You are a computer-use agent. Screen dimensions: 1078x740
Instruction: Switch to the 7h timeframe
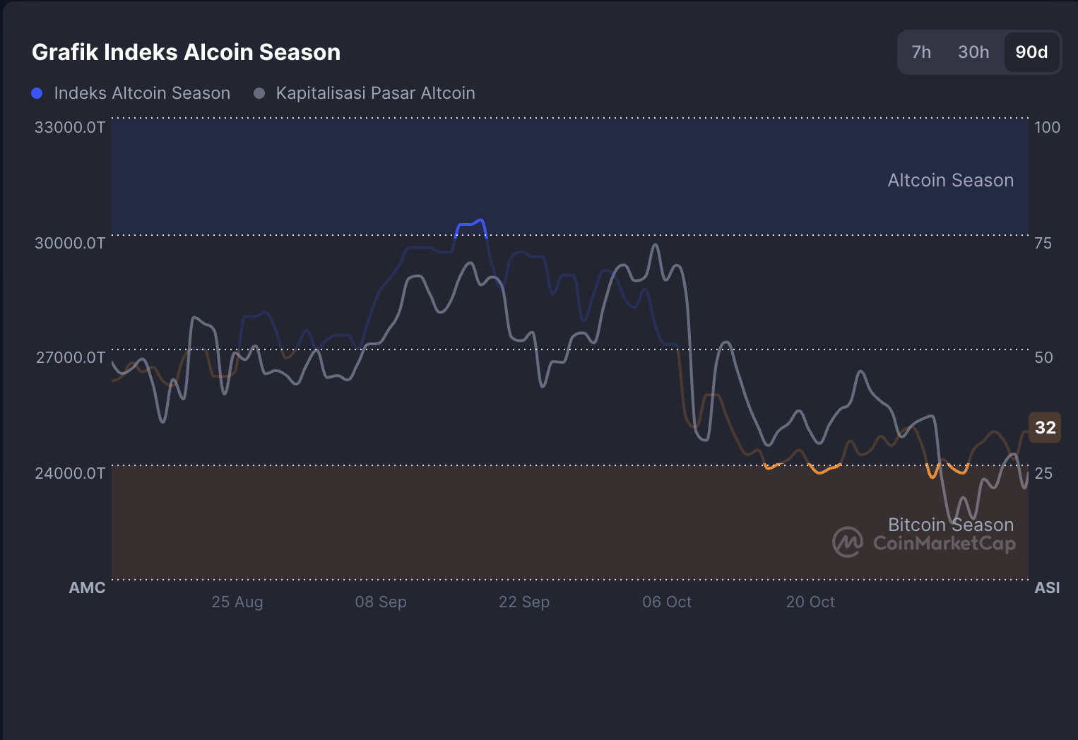click(x=920, y=52)
